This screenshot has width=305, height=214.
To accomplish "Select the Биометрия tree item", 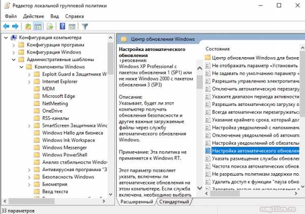I will 55,184.
